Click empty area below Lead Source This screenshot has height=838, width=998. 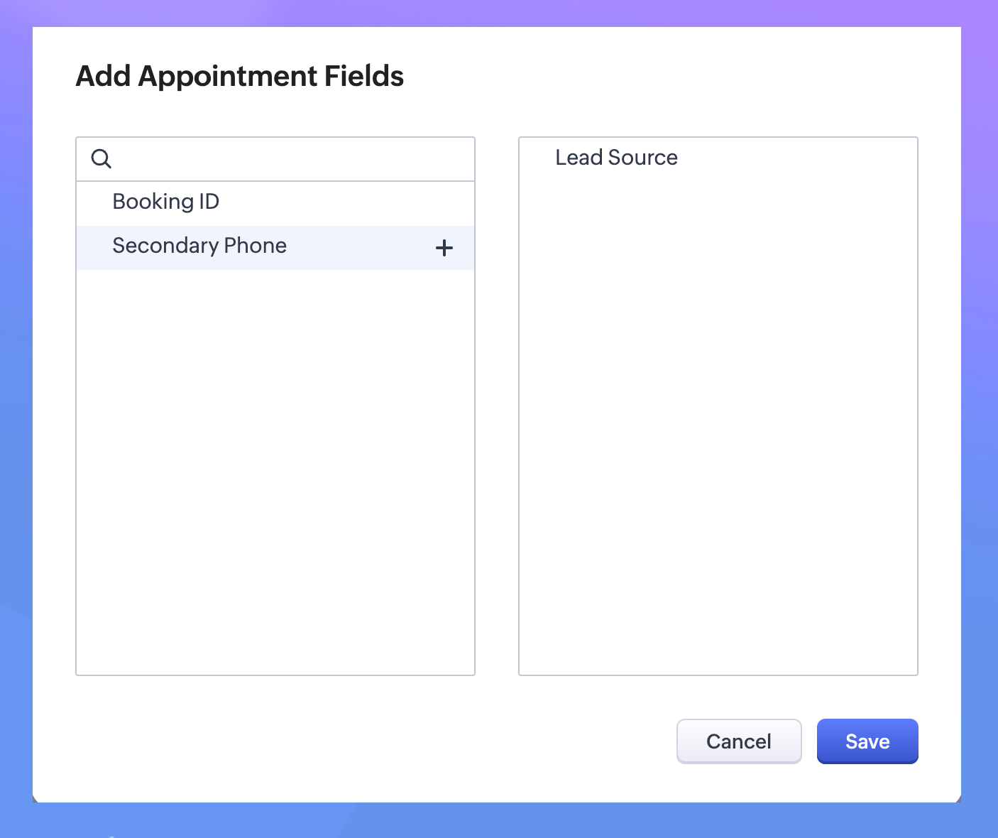[718, 426]
